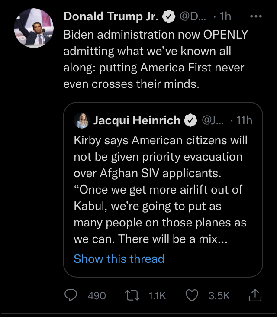Click the 3.5K likes count
This screenshot has height=317, width=277.
219,296
